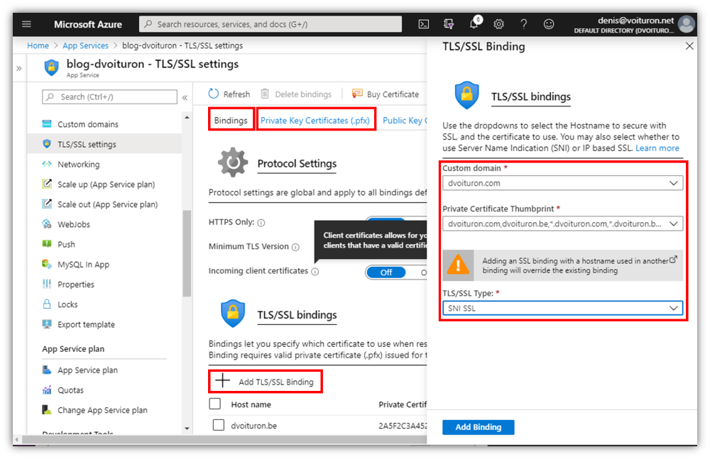Open the feedback smiley icon
Viewport: 710px width, 459px height.
tap(548, 24)
